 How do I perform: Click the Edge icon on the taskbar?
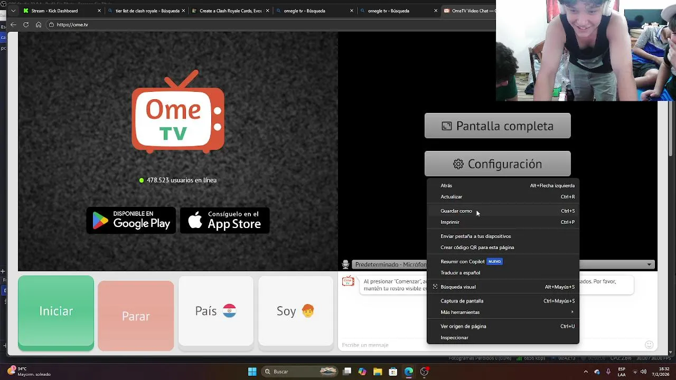click(409, 372)
